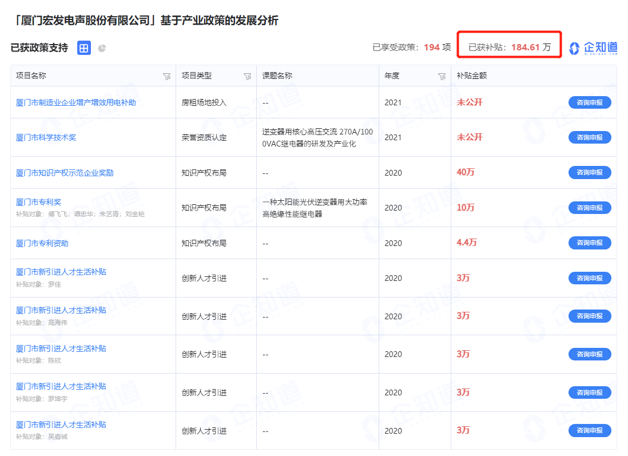Screen dimensions: 628x456
Task: Open 厦门市新引进人才生活补贴 link for 吴嘉诚
Action: pos(61,425)
